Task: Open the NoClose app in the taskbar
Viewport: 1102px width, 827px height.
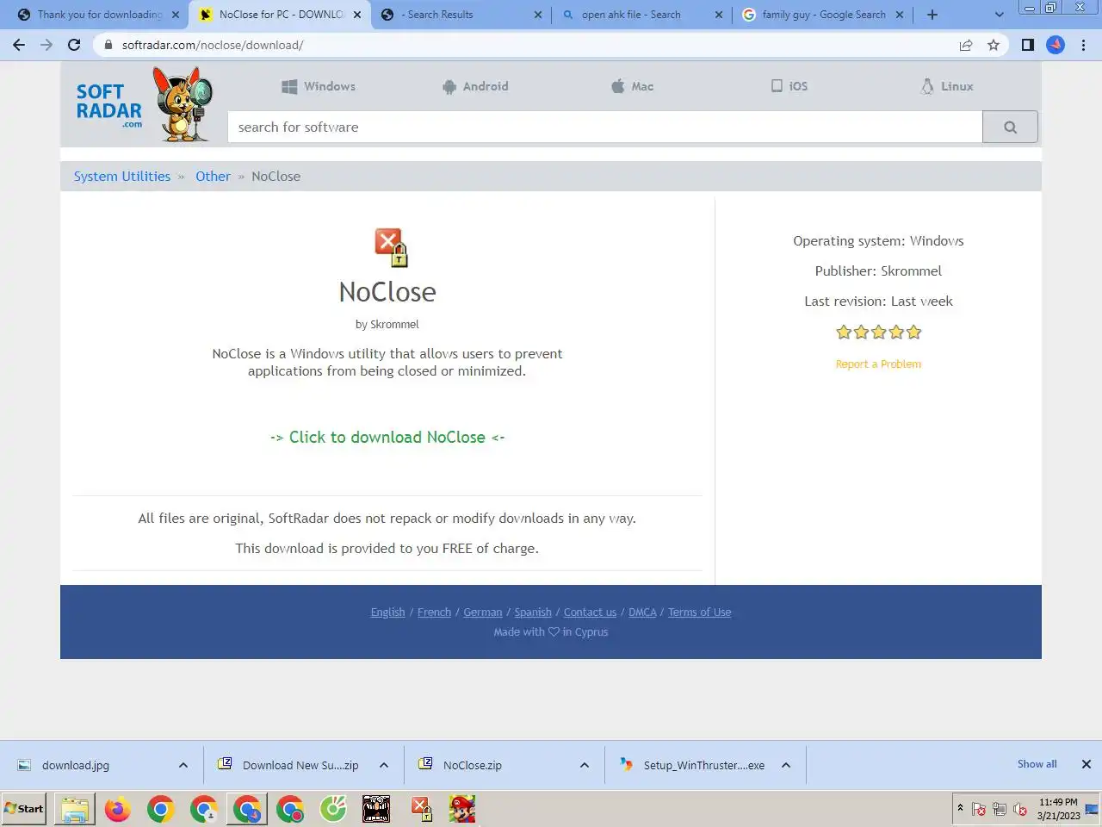Action: pos(420,809)
